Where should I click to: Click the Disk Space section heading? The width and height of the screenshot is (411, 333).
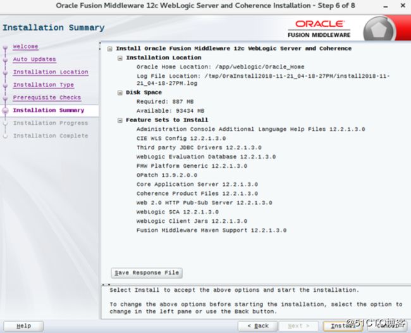(x=144, y=92)
